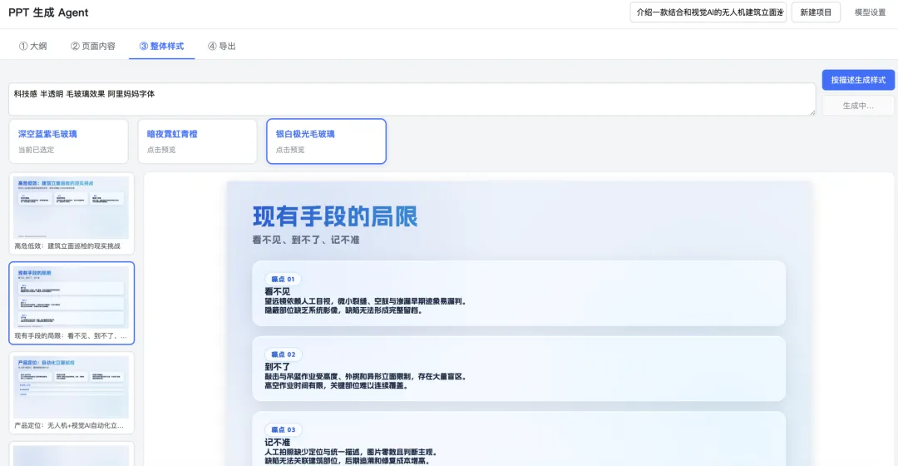The image size is (898, 466).
Task: Click the 新建项目 button
Action: tap(816, 12)
